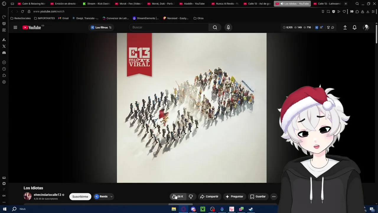The height and width of the screenshot is (213, 378).
Task: Like the video showing 56 K
Action: pyautogui.click(x=178, y=196)
